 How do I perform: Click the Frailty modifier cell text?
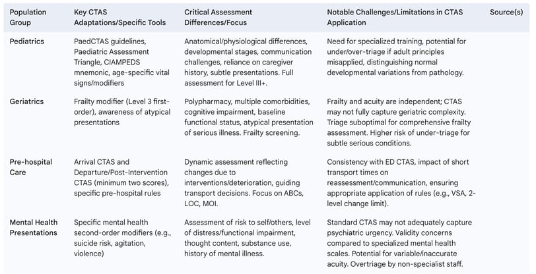click(122, 112)
